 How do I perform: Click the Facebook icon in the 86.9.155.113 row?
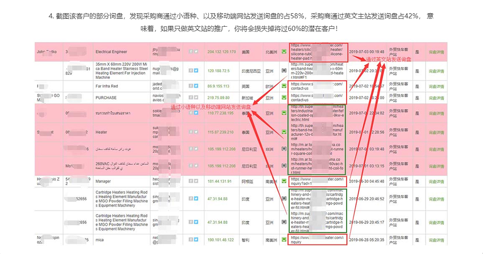191,86
